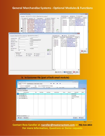Toggle the Collection checkbox
Viewport: 105px width, 136px height.
click(35, 56)
